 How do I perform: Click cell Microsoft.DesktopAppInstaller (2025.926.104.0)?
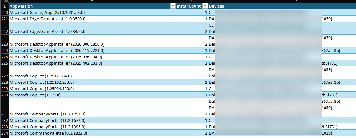tap(92, 57)
